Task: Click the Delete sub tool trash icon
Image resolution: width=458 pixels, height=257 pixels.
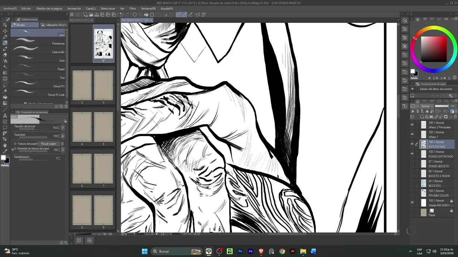Action: [x=66, y=106]
